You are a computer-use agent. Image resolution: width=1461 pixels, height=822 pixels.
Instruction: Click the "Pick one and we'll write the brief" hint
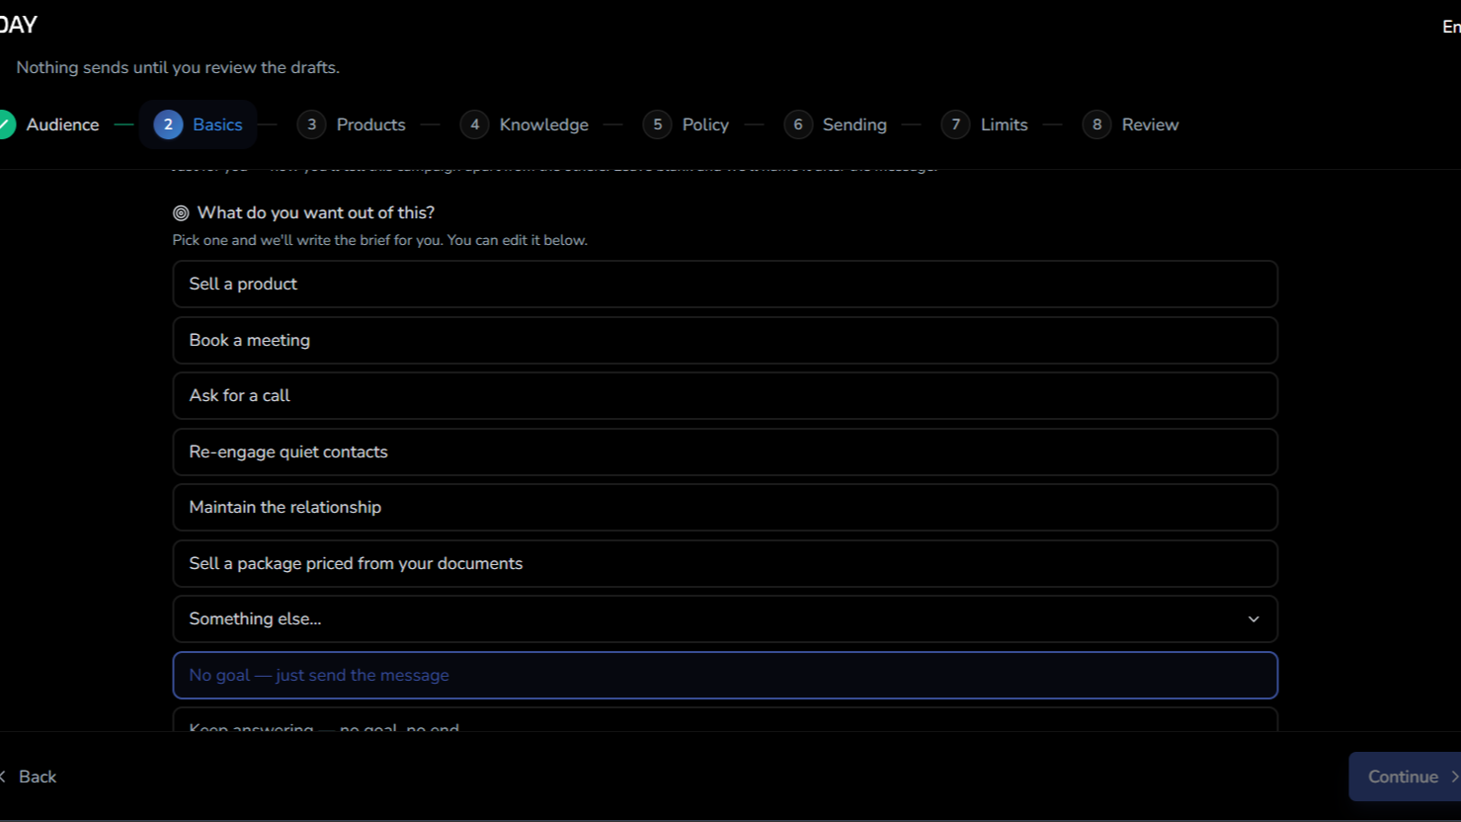[380, 240]
